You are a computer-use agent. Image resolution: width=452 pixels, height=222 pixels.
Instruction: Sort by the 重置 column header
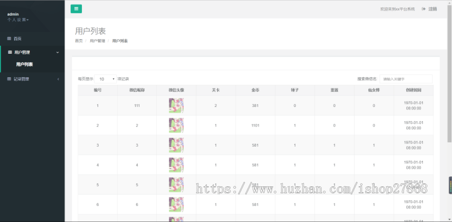334,90
